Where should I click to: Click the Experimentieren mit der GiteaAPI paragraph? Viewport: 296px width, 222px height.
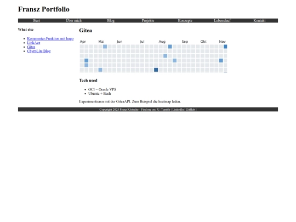(130, 101)
